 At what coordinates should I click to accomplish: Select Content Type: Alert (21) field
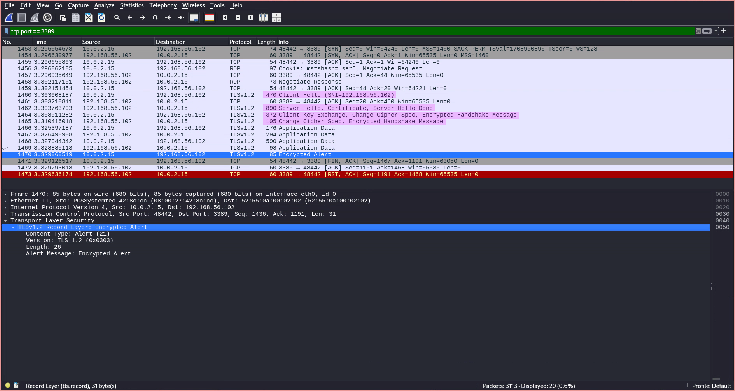[x=68, y=234]
